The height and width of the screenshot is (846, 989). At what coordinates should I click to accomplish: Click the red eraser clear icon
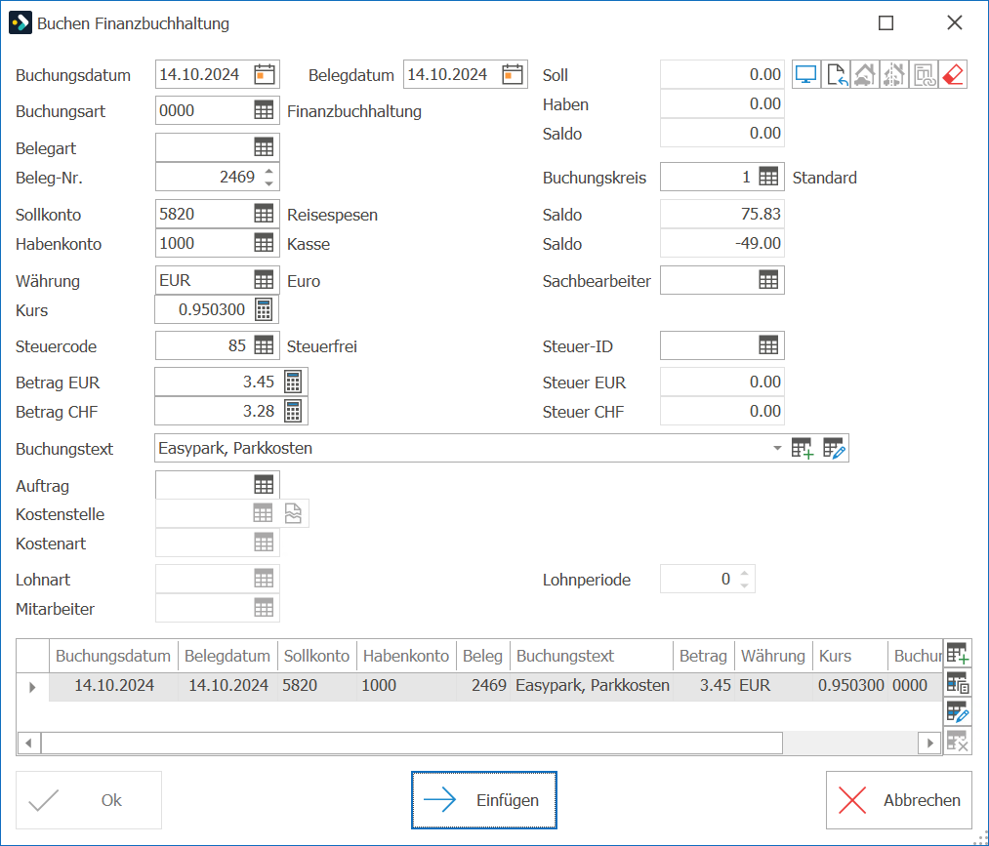coord(953,74)
